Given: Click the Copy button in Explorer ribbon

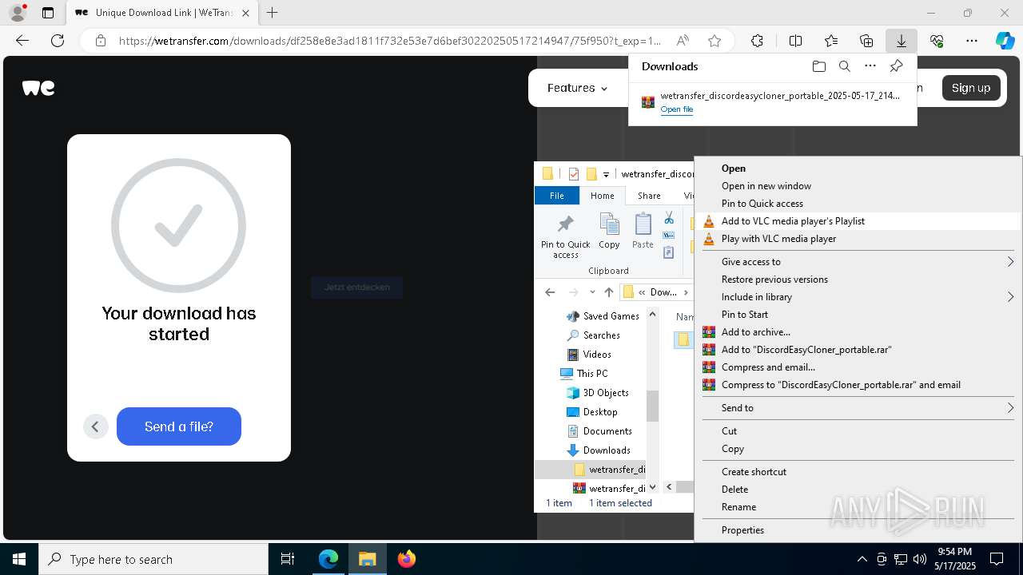Looking at the screenshot, I should pos(609,232).
